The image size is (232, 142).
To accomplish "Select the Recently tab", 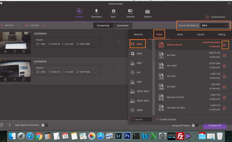I will tap(138, 34).
